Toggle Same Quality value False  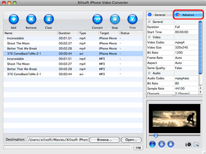(x=186, y=68)
